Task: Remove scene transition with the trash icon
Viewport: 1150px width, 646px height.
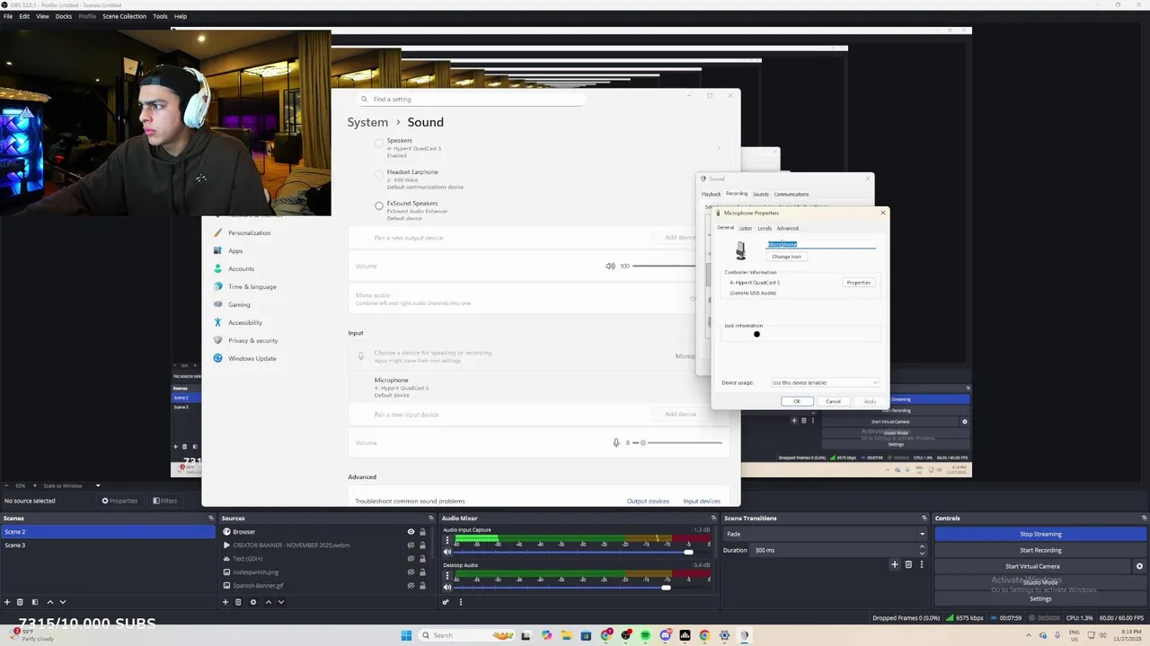Action: tap(908, 564)
